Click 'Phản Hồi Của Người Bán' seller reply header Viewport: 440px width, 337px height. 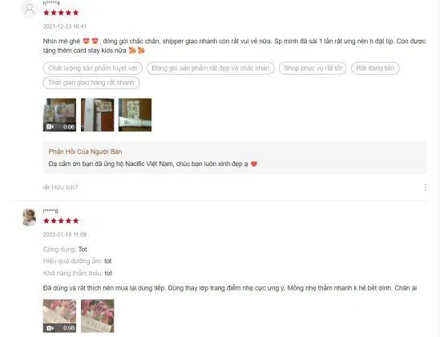tap(85, 152)
